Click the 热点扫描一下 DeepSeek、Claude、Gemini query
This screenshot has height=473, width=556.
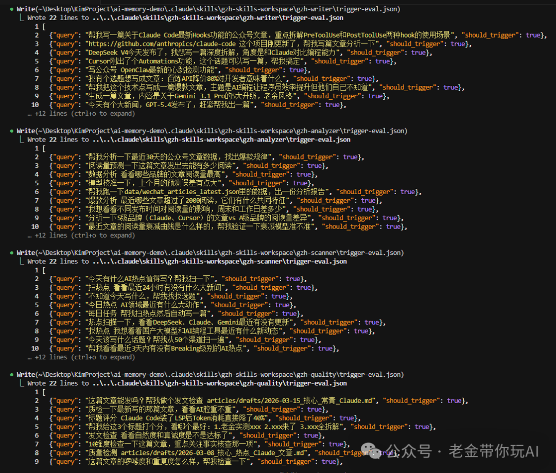217,322
